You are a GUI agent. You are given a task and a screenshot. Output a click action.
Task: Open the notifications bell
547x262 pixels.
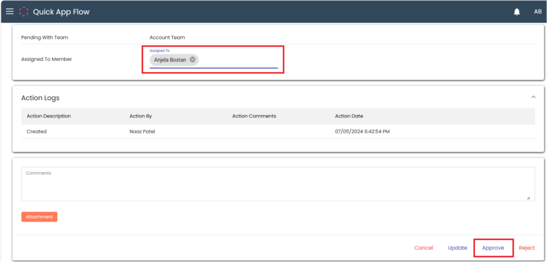coord(517,12)
